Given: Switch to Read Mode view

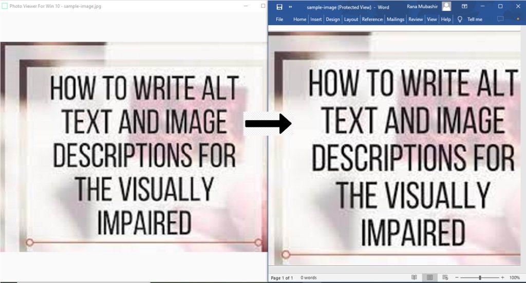Looking at the screenshot, I should [x=414, y=277].
